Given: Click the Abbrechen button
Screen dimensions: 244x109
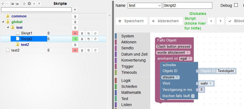Looking at the screenshot, I should (166, 21).
